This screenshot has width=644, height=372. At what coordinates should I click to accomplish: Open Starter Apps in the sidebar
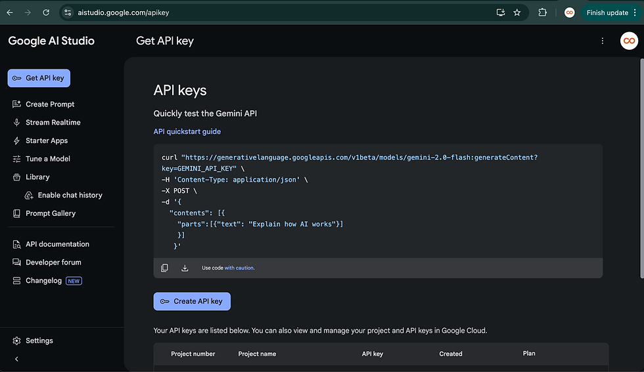point(47,140)
